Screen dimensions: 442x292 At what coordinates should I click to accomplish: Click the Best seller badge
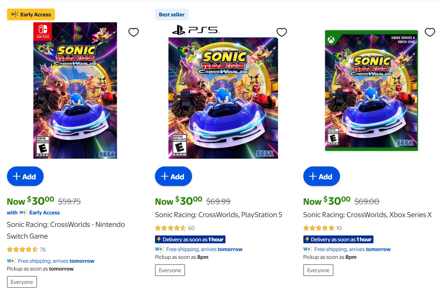172,14
